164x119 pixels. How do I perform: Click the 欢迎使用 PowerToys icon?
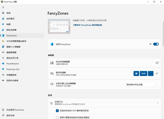click(3, 110)
